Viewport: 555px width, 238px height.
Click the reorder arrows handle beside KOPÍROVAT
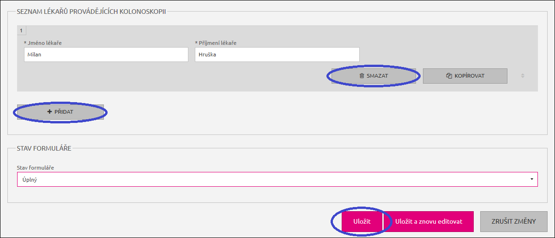click(x=523, y=76)
